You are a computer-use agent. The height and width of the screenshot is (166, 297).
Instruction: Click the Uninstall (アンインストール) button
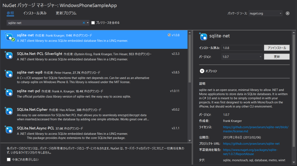click(277, 48)
